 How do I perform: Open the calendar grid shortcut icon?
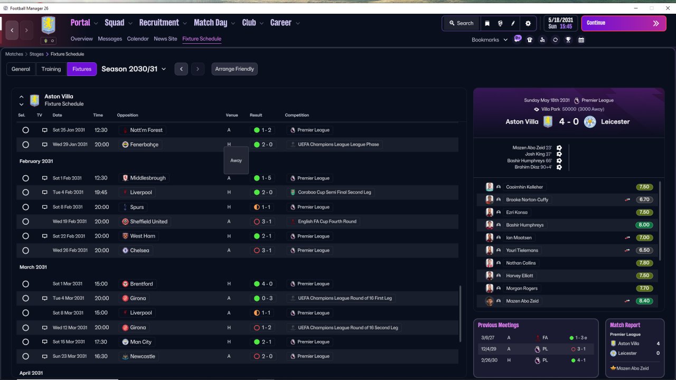click(581, 40)
